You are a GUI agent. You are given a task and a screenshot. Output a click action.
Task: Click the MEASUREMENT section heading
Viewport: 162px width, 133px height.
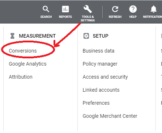(37, 36)
